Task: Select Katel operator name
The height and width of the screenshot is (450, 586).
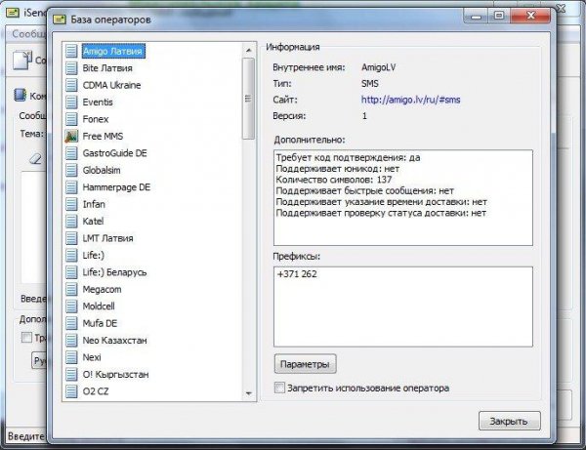Action: [93, 221]
